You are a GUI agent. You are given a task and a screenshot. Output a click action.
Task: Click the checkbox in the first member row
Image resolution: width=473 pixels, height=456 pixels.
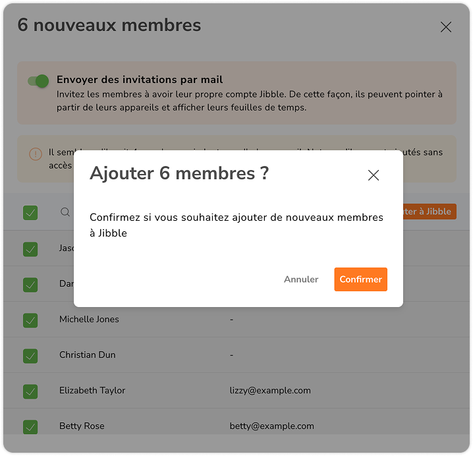point(30,249)
